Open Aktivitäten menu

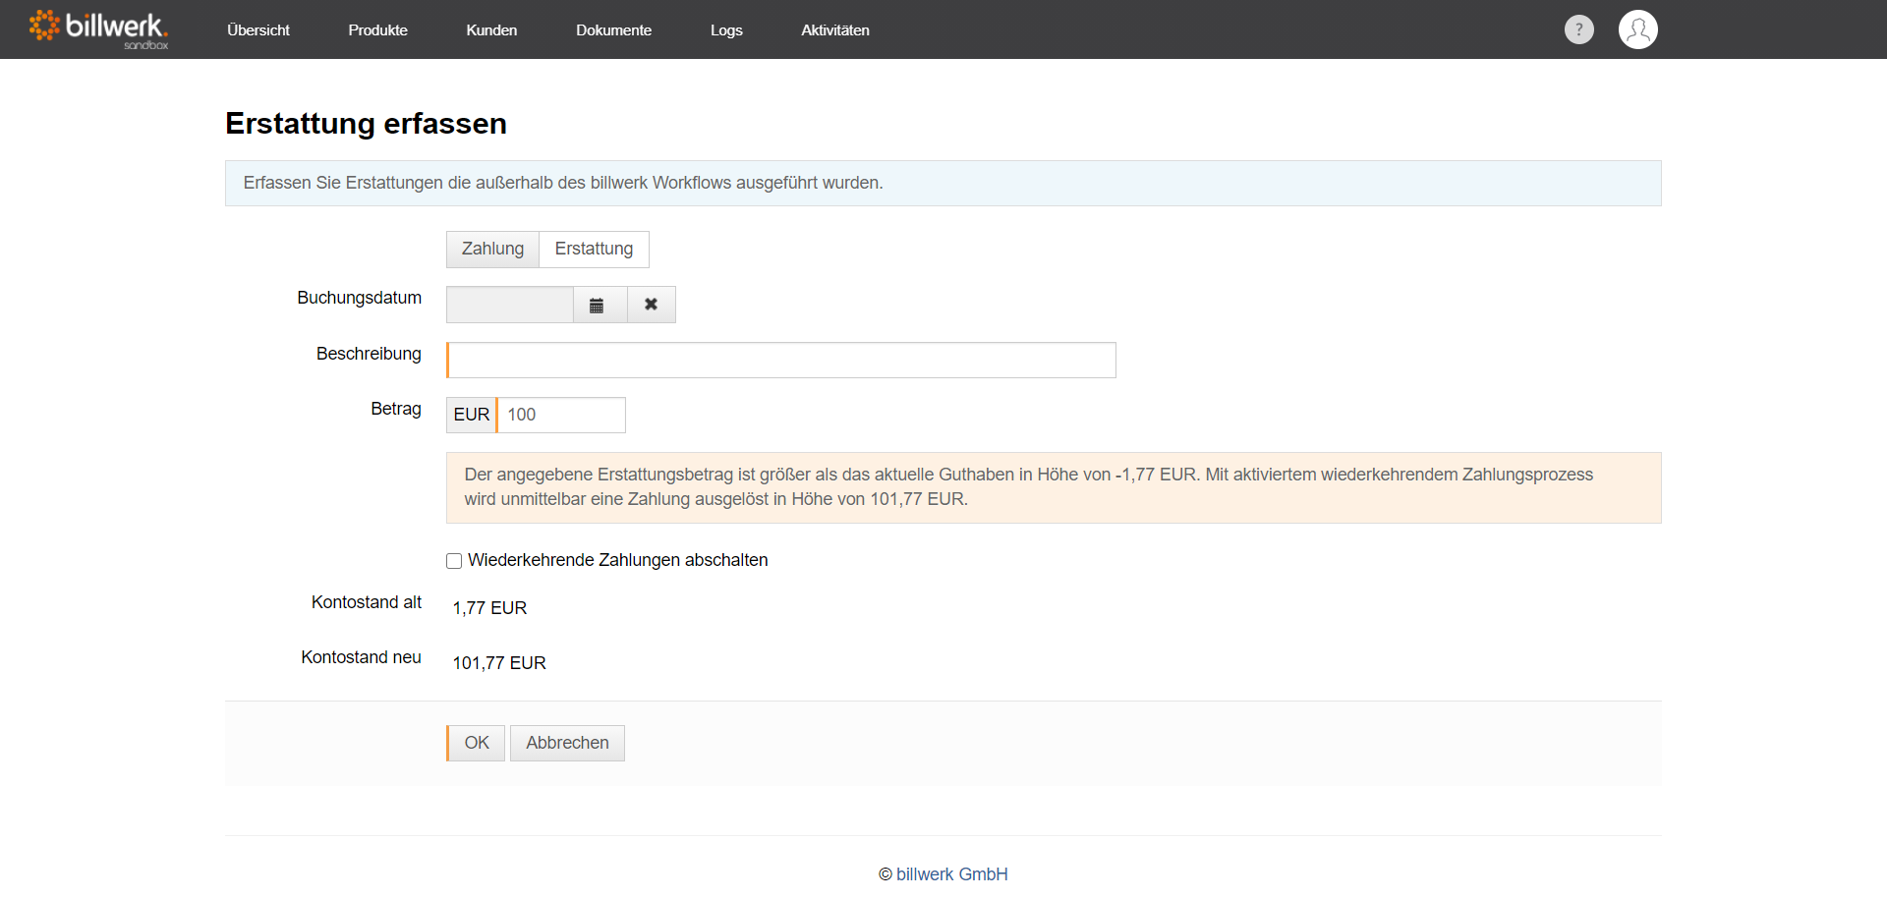835,30
